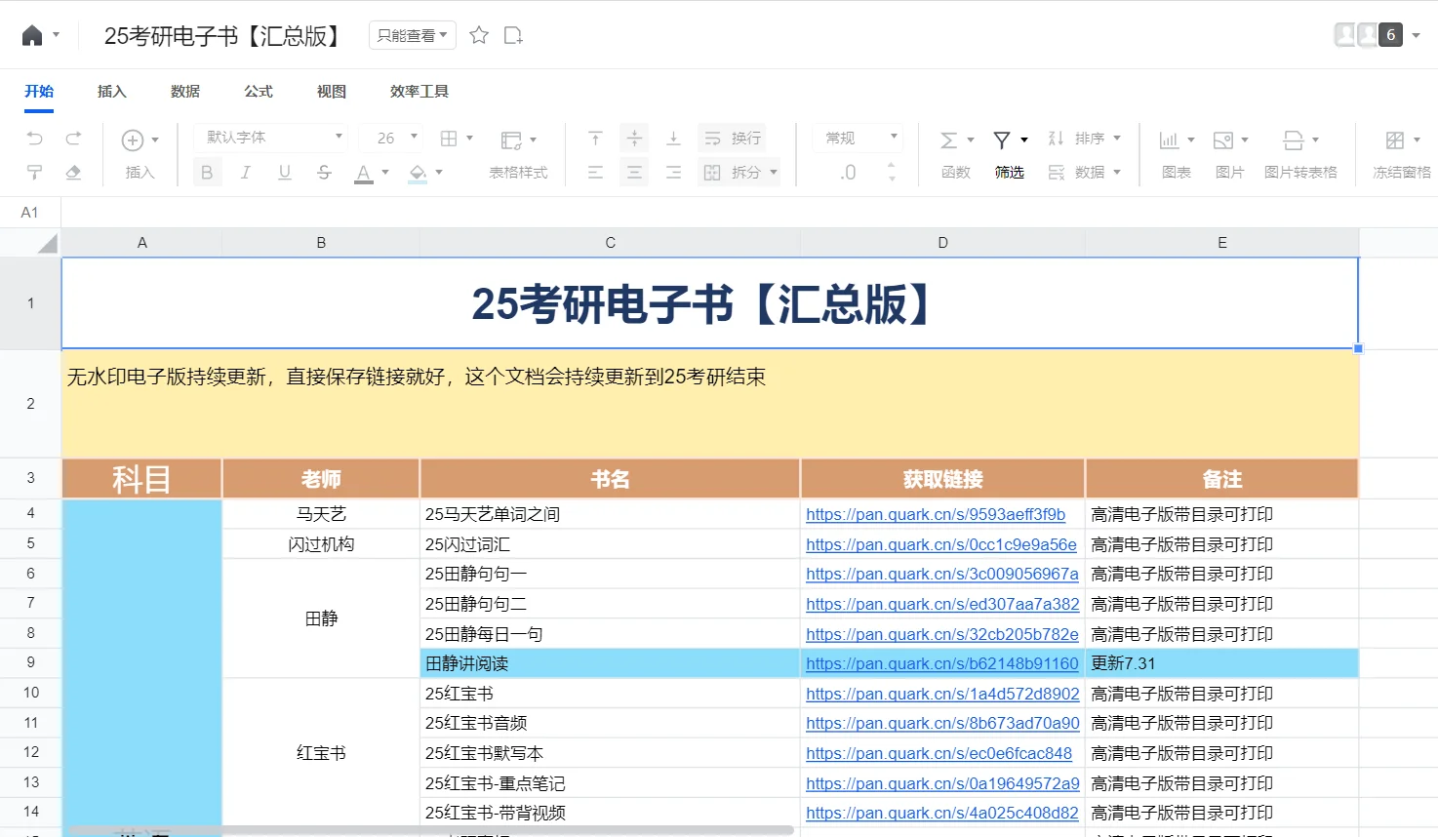Insert a picture (图片)
The height and width of the screenshot is (837, 1438).
pyautogui.click(x=1223, y=140)
